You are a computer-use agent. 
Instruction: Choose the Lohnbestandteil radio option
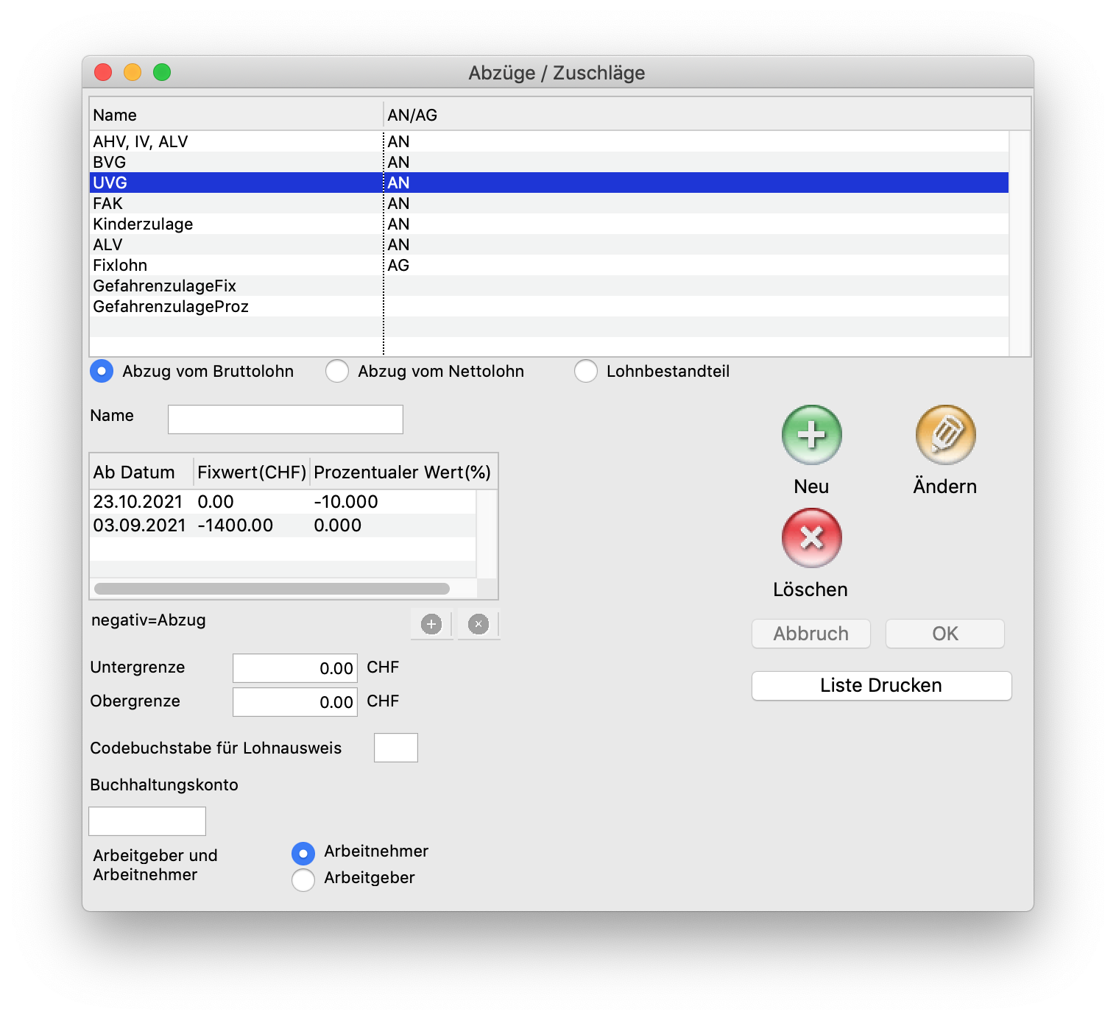pos(586,372)
